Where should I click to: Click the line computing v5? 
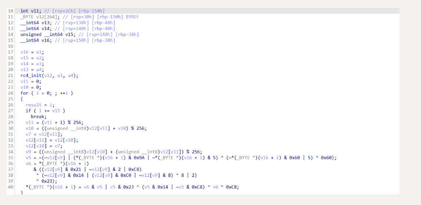[x=181, y=158]
